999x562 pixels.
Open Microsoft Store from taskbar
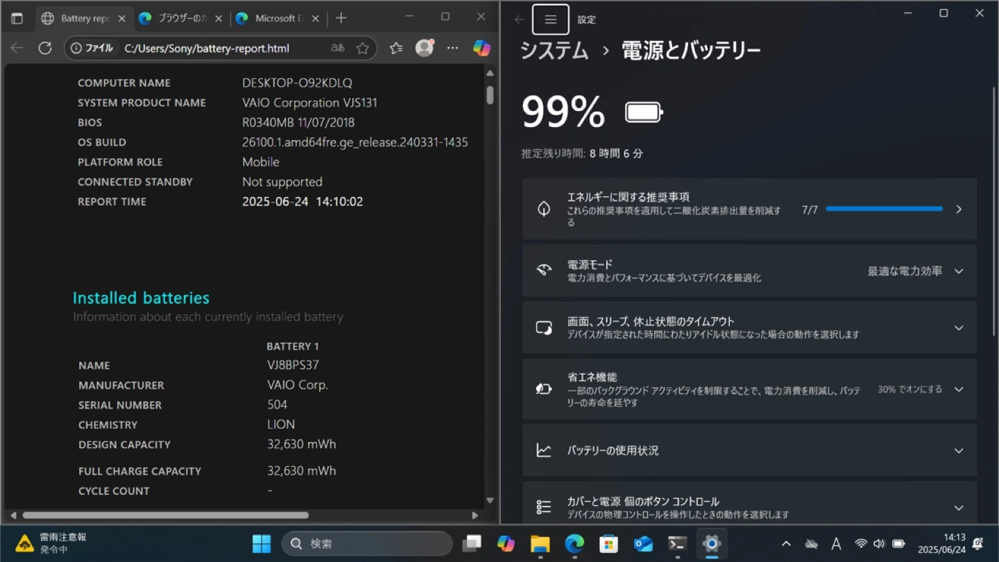(x=608, y=544)
